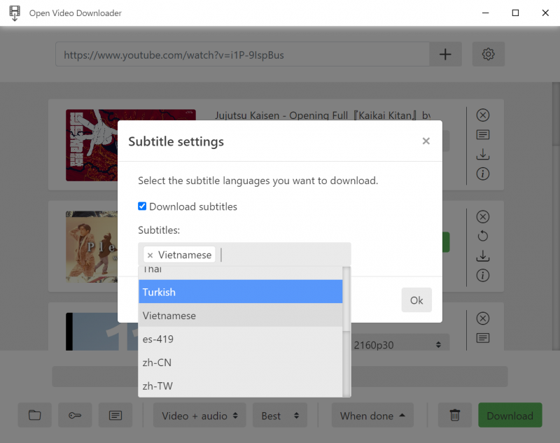Remove the second video using its cancel icon
The width and height of the screenshot is (560, 443).
pyautogui.click(x=483, y=216)
